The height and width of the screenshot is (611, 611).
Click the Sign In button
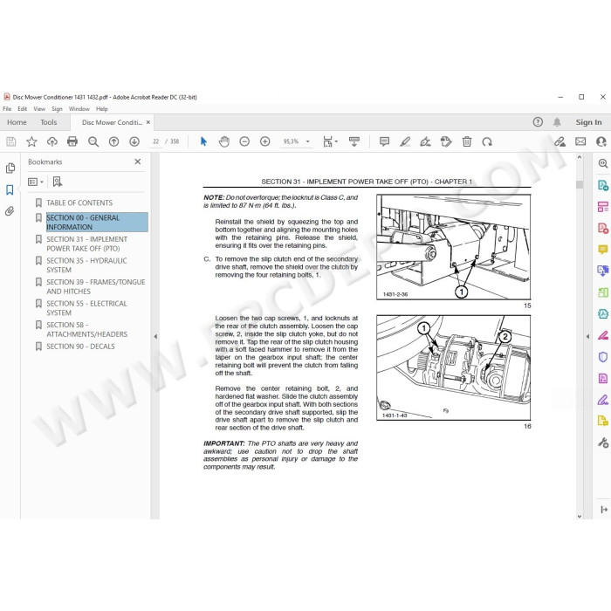point(588,122)
